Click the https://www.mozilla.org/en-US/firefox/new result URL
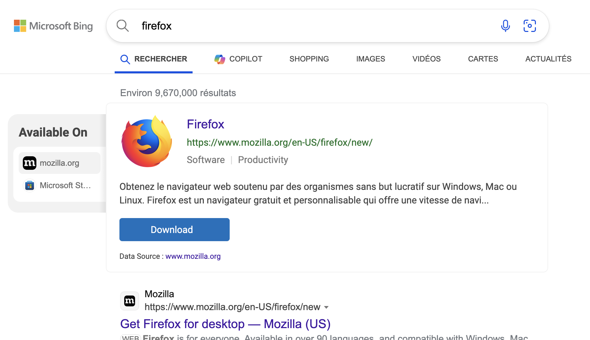This screenshot has width=590, height=340. tap(232, 307)
